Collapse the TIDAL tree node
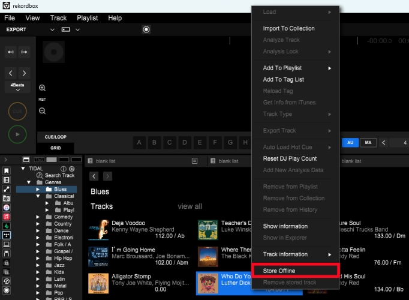The image size is (409, 300). (x=23, y=169)
